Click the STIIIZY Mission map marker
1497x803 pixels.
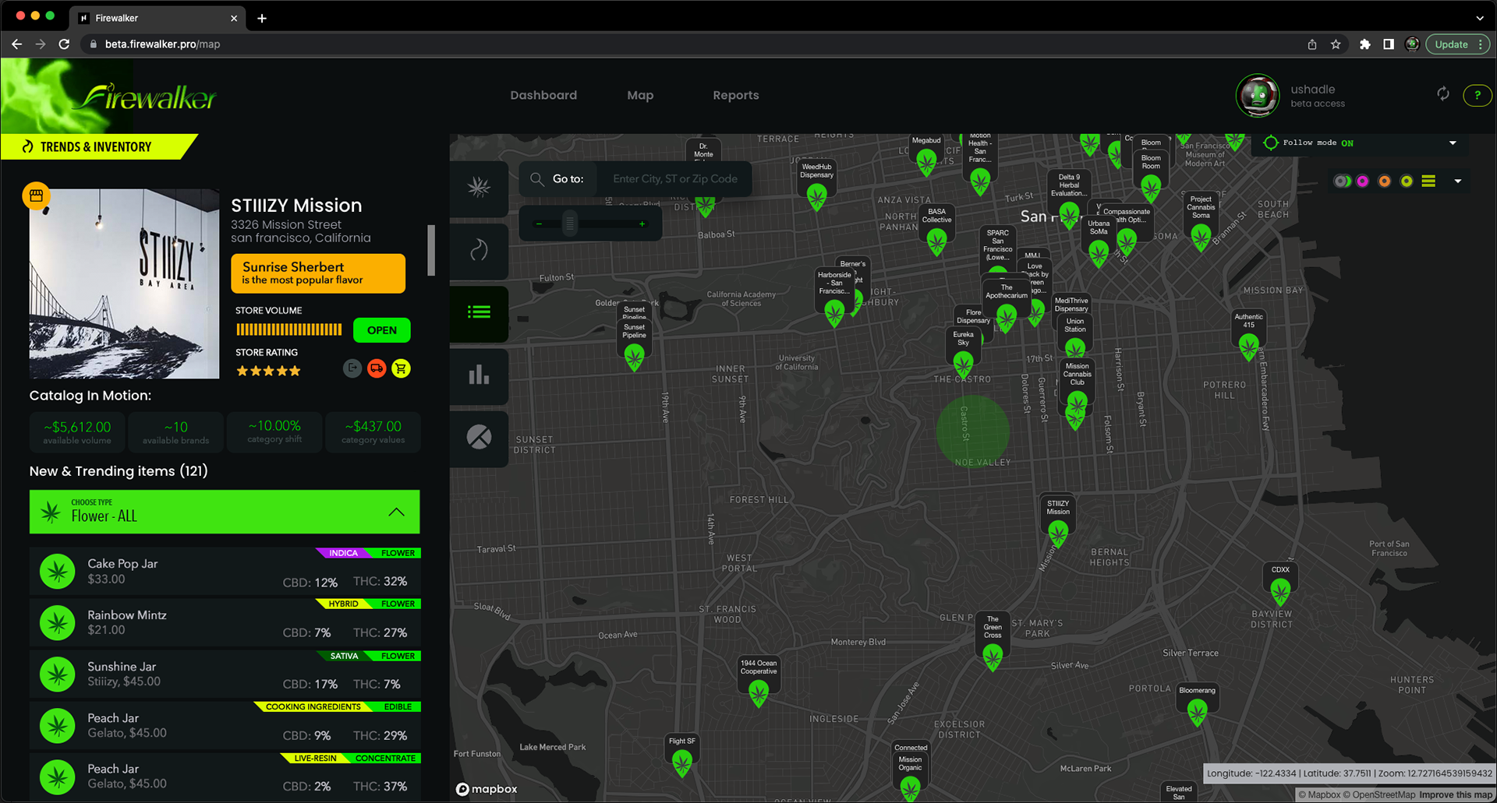(x=1058, y=533)
